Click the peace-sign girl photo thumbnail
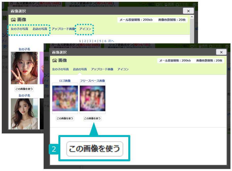This screenshot has height=171, width=232. pos(24,68)
